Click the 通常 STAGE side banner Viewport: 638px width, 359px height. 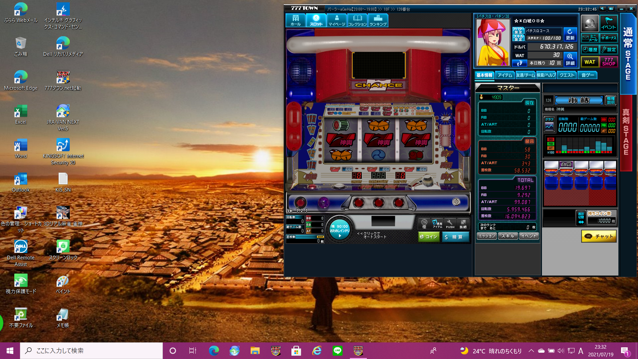(x=628, y=54)
